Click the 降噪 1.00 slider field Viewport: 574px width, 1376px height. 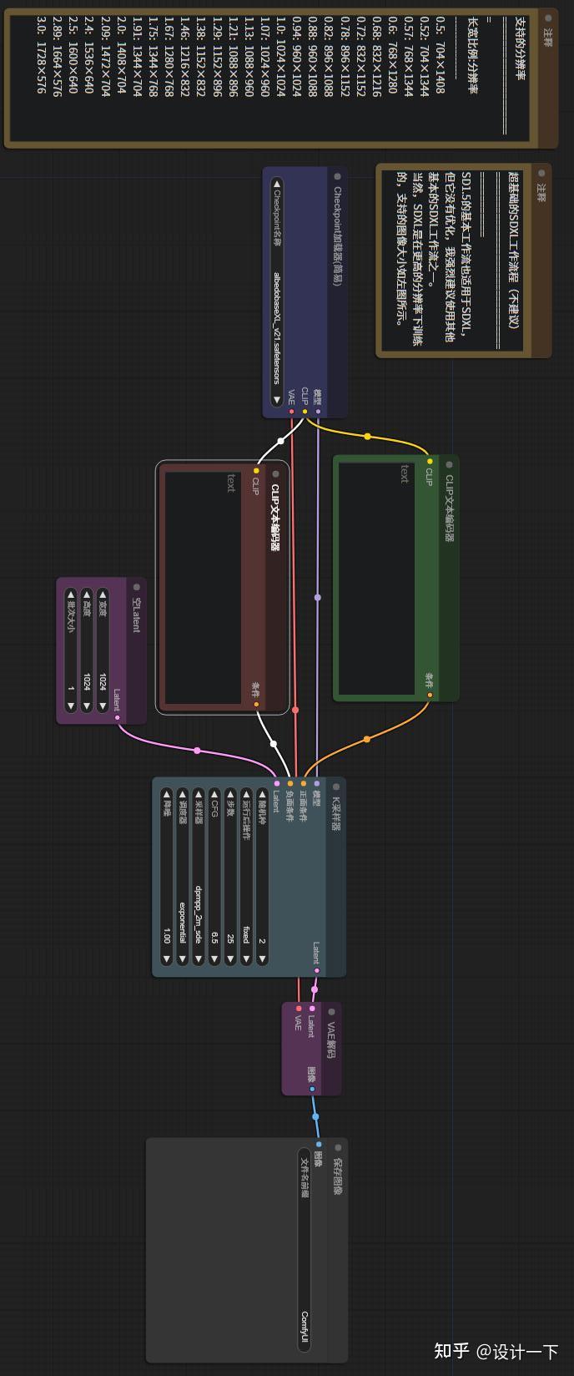(x=167, y=877)
